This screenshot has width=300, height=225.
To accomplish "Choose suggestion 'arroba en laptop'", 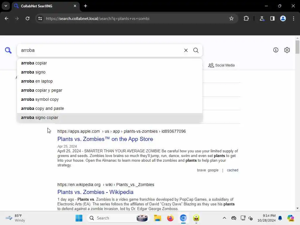I will pyautogui.click(x=110, y=81).
